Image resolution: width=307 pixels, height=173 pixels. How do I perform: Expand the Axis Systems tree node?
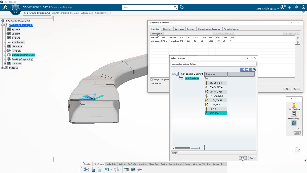click(x=5, y=42)
